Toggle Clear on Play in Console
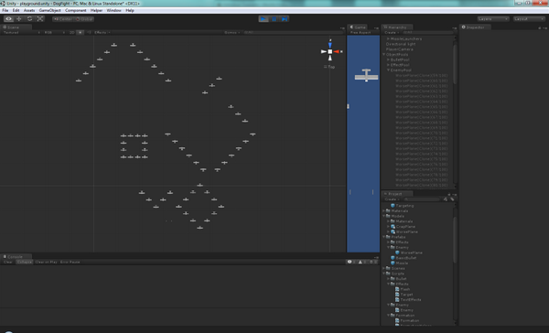Screen dimensions: 549x333 (47, 262)
